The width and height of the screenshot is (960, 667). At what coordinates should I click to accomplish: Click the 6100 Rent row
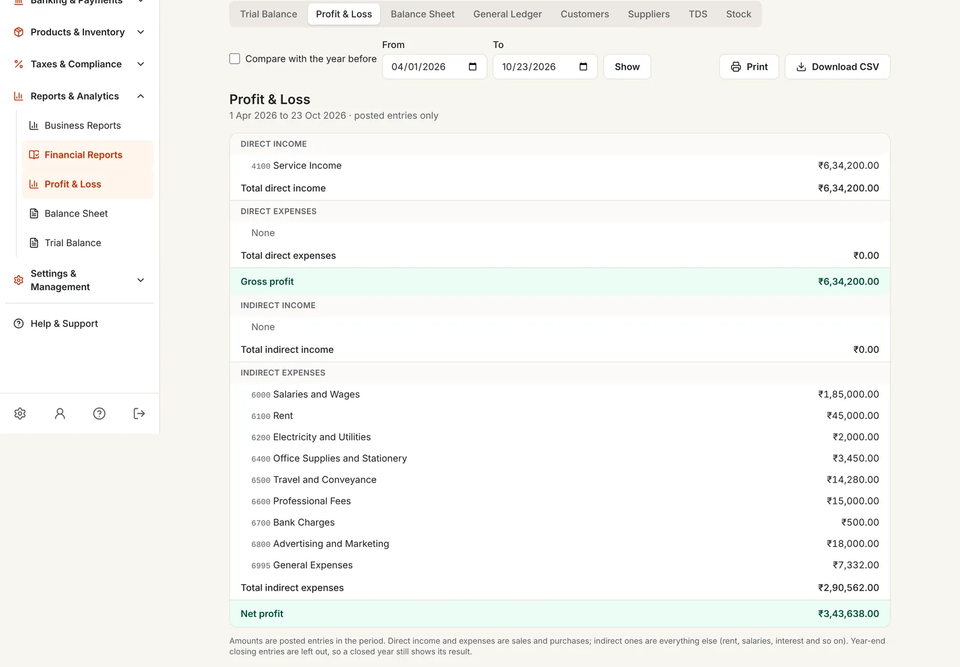560,415
